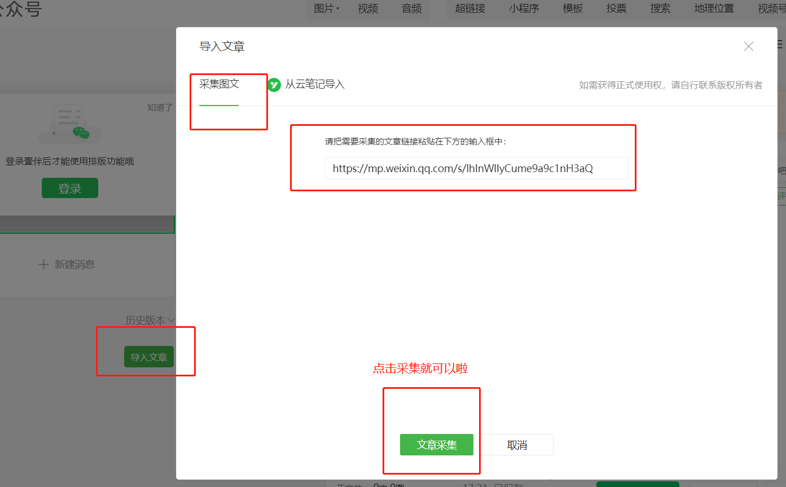
Task: Click the login illustration with WeChat logo
Action: 70,124
